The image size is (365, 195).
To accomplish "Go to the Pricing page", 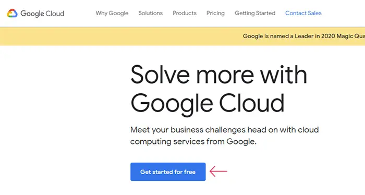I will coord(215,13).
